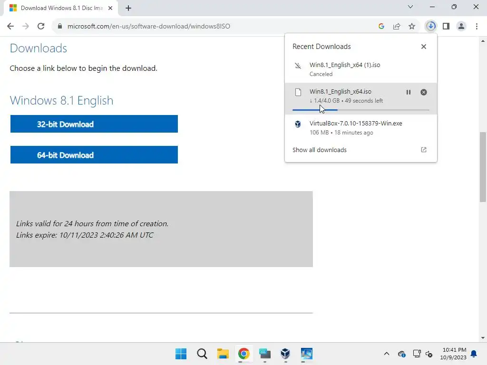
Task: Open the Chrome three-dot menu
Action: coord(477,26)
